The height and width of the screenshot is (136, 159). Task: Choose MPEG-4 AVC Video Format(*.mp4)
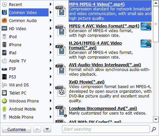104,26
